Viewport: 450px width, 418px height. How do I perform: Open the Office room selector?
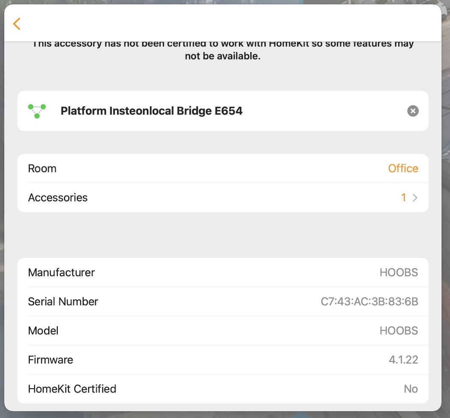click(403, 168)
